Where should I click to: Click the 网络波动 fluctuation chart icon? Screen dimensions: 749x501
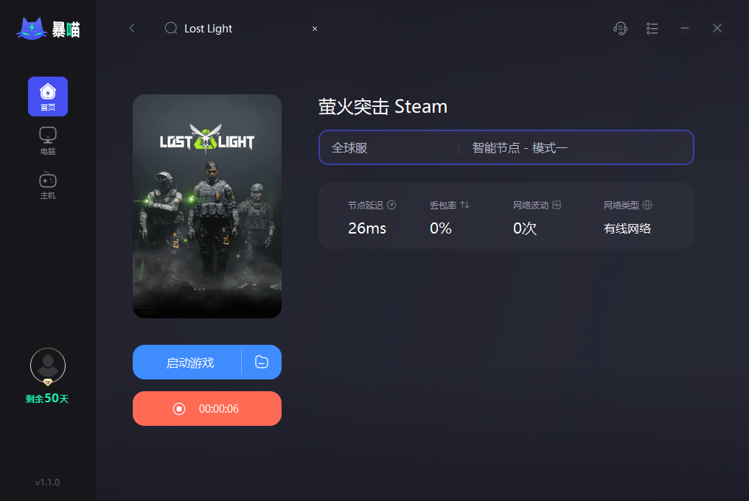coord(555,205)
